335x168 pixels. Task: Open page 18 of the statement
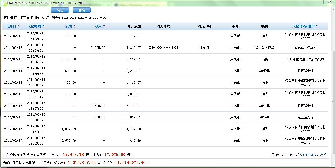(312, 155)
